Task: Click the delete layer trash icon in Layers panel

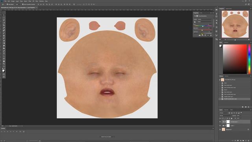Action: (248, 140)
